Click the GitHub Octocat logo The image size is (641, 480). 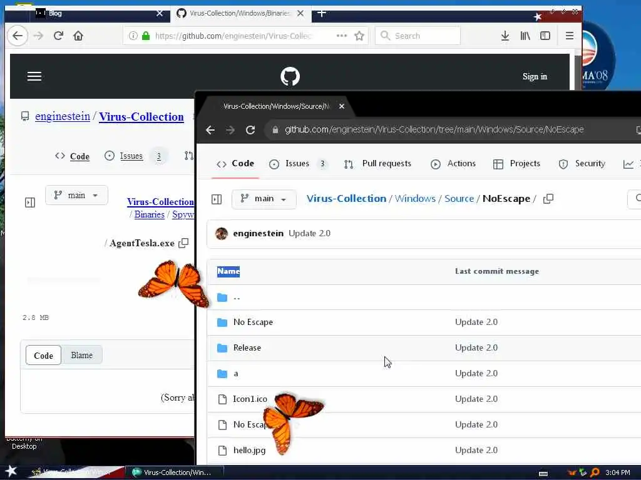[x=290, y=76]
